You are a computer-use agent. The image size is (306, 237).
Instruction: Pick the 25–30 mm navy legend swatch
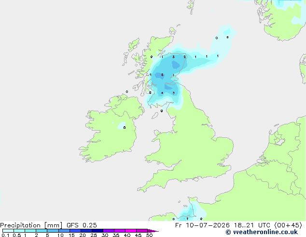pos(97,231)
